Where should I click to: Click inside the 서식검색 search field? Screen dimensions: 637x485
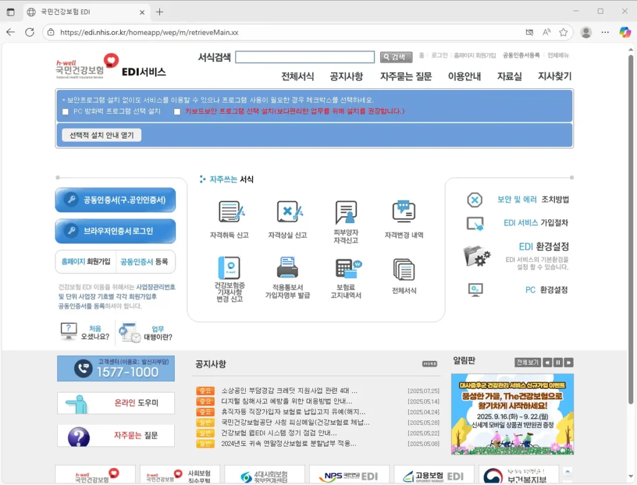(304, 57)
